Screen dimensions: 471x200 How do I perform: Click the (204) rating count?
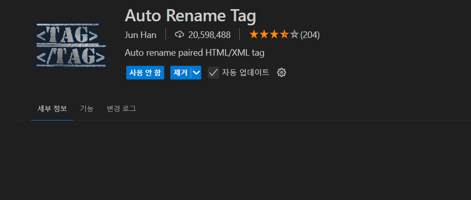pos(310,35)
